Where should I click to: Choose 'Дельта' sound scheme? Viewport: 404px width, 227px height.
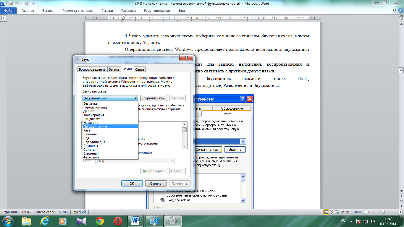pyautogui.click(x=110, y=111)
